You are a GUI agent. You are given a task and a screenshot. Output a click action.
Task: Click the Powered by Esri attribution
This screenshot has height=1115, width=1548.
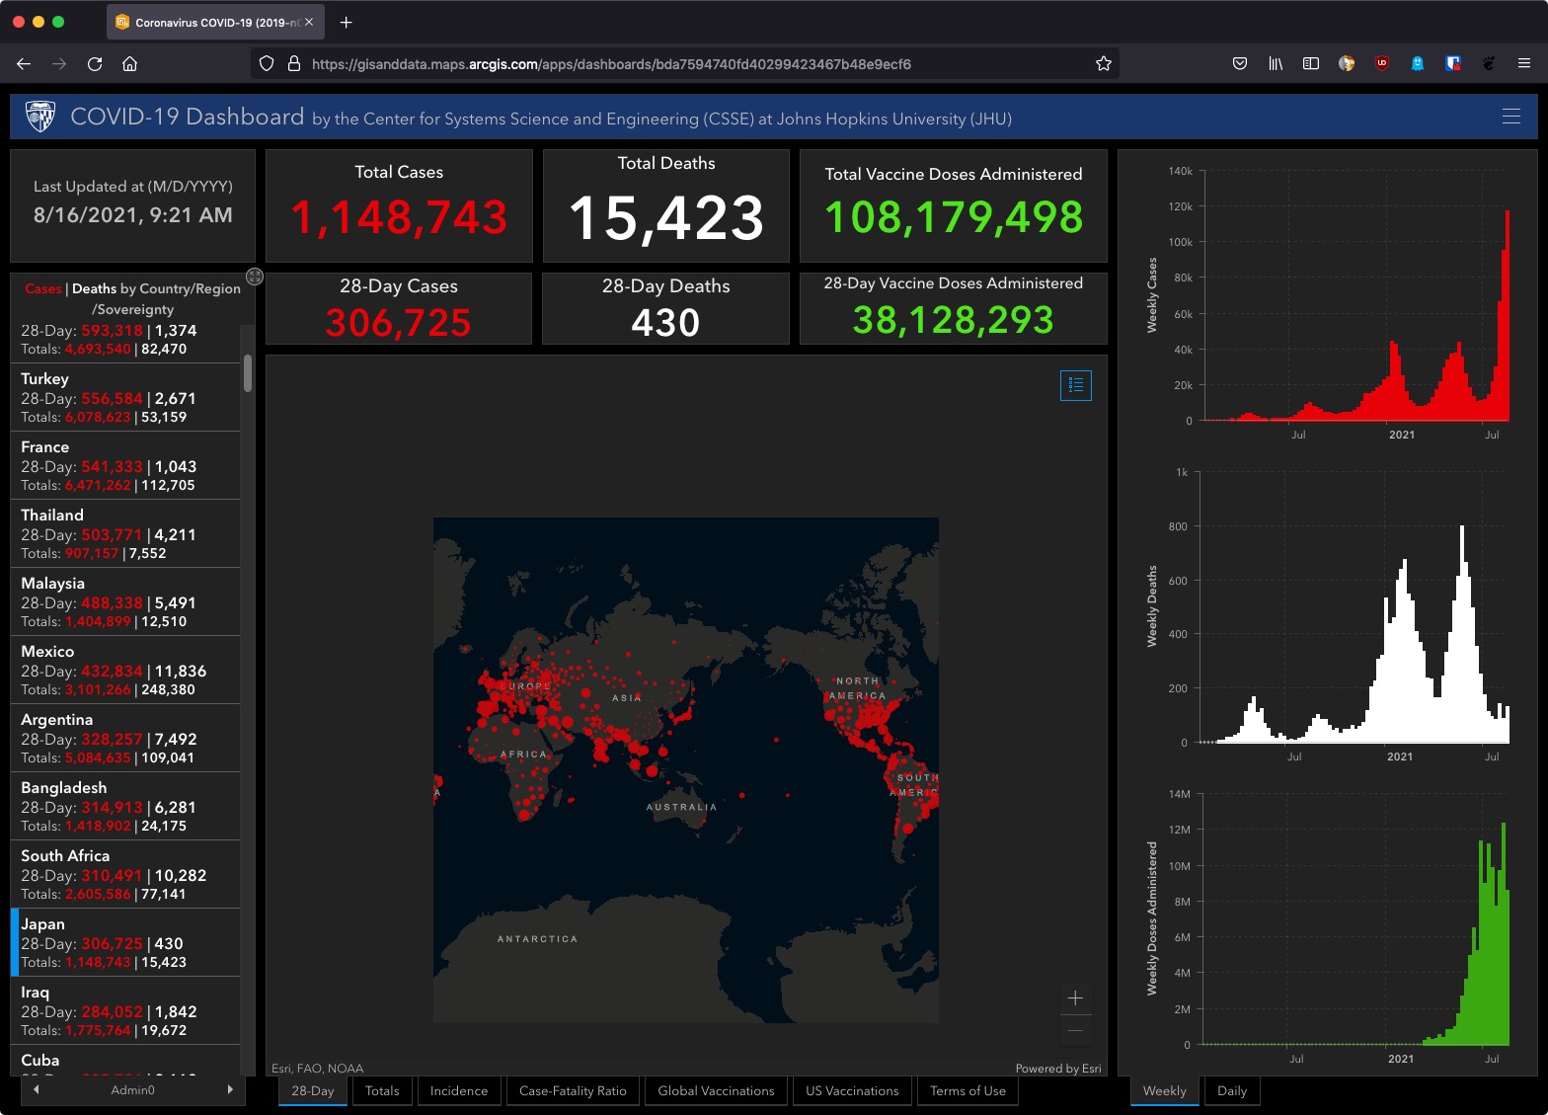[1058, 1068]
